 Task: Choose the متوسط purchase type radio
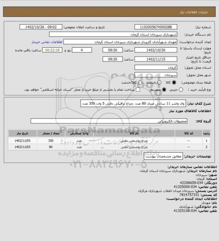point(164,90)
